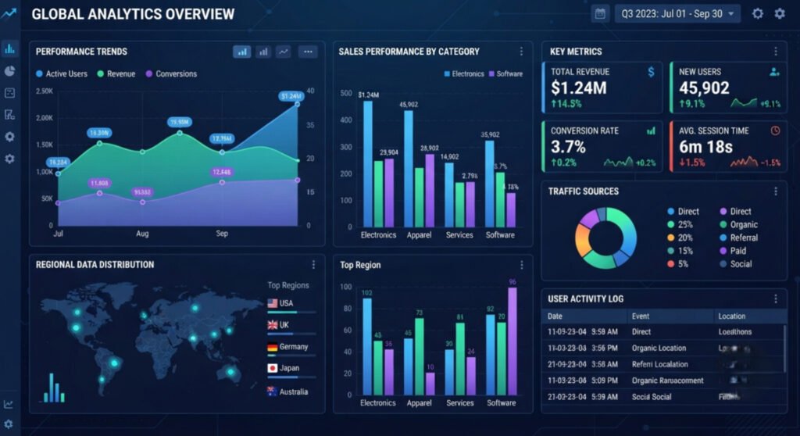
Task: Open the pie chart sidebar icon
Action: point(9,71)
